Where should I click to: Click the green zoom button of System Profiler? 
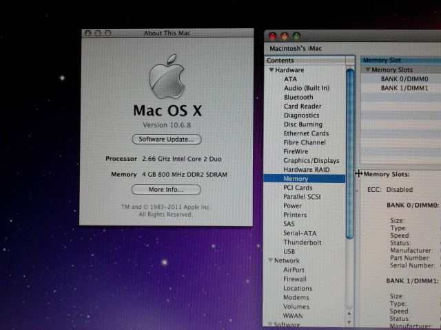coord(296,36)
